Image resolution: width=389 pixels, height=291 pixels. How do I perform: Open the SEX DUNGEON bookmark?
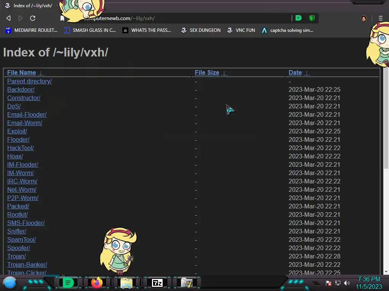pyautogui.click(x=201, y=30)
